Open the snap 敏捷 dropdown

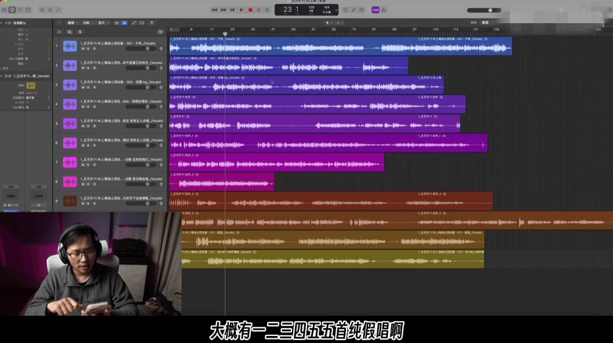click(486, 23)
